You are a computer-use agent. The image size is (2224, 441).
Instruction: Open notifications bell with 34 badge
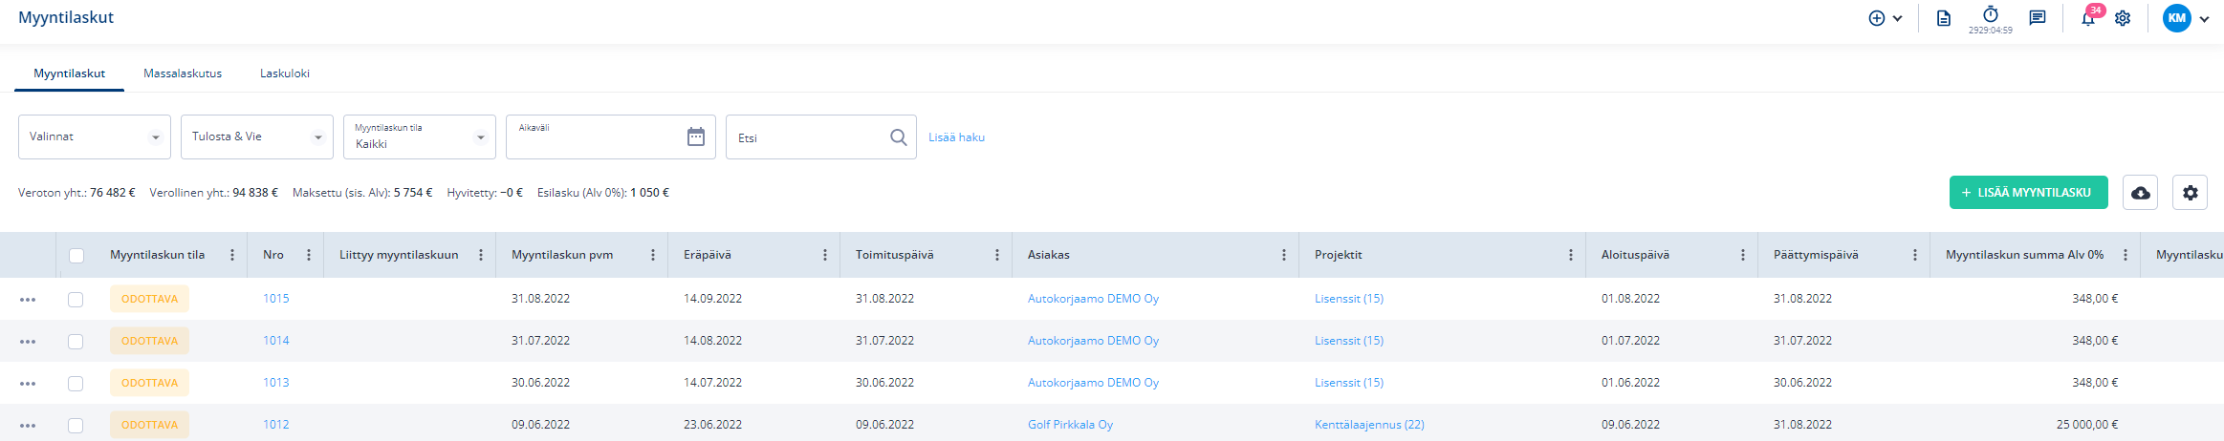tap(2089, 17)
